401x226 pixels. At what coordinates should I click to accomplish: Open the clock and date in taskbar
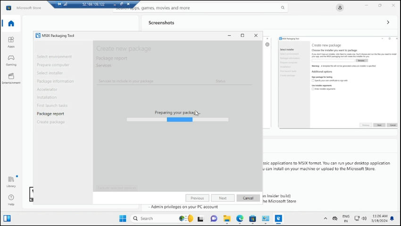tap(379, 218)
